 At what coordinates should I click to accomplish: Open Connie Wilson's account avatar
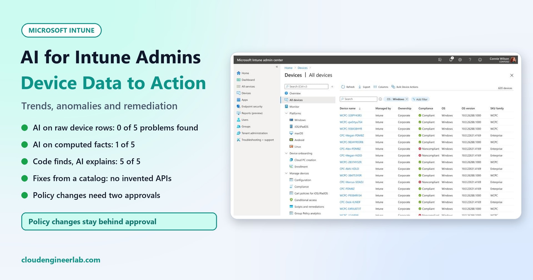[x=513, y=60]
